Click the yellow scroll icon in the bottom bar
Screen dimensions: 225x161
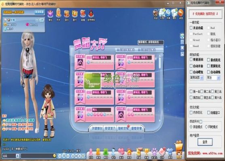pos(139,152)
